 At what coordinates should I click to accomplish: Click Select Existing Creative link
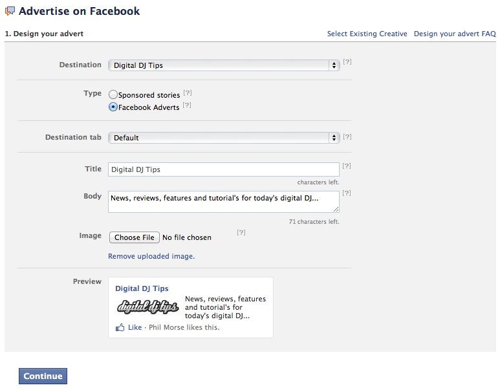click(367, 34)
